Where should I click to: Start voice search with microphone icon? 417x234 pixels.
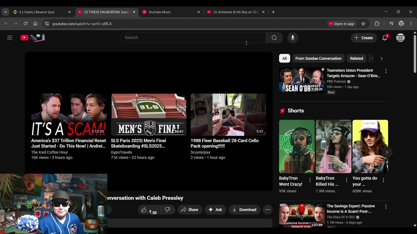click(293, 38)
